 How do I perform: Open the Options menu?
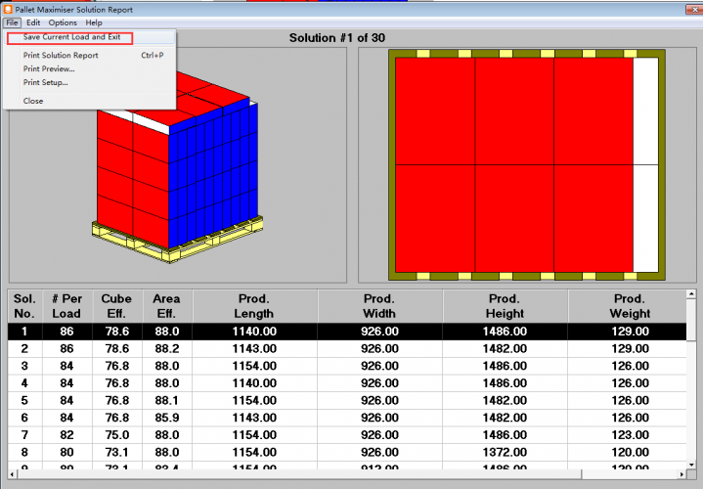coord(63,22)
